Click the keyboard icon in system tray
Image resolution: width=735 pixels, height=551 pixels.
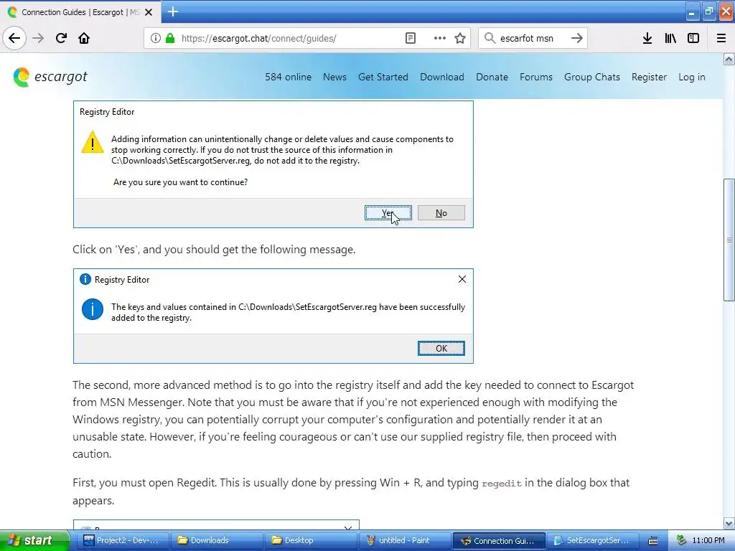(652, 541)
